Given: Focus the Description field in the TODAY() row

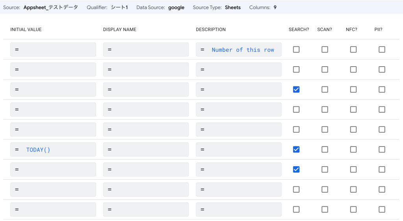Looking at the screenshot, I should pos(239,150).
